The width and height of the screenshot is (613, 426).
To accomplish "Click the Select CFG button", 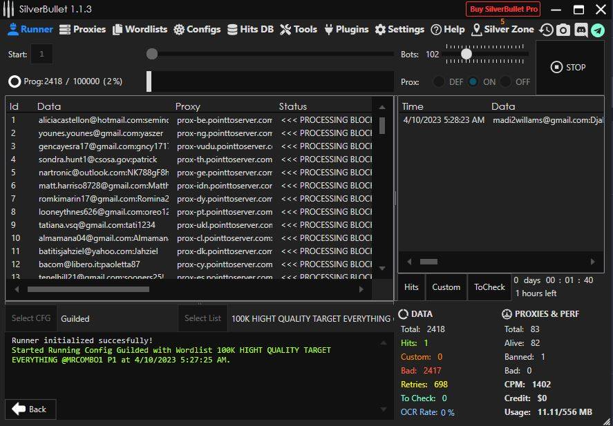I will [x=31, y=318].
